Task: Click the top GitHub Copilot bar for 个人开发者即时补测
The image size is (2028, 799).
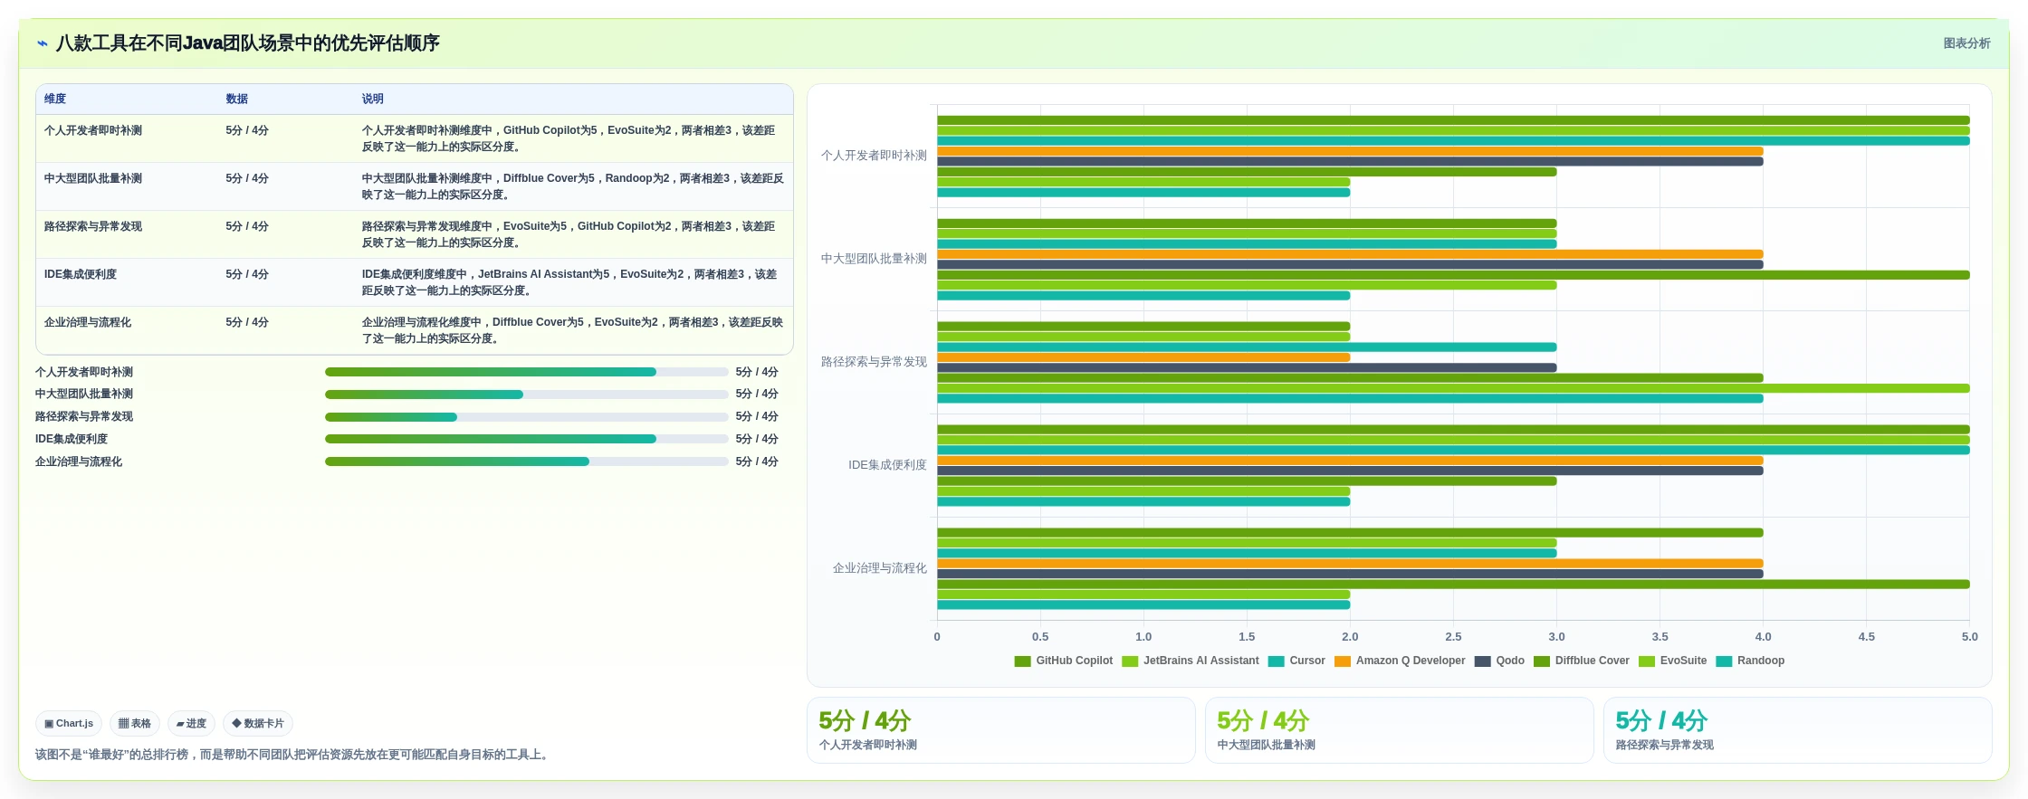Action: point(1453,120)
